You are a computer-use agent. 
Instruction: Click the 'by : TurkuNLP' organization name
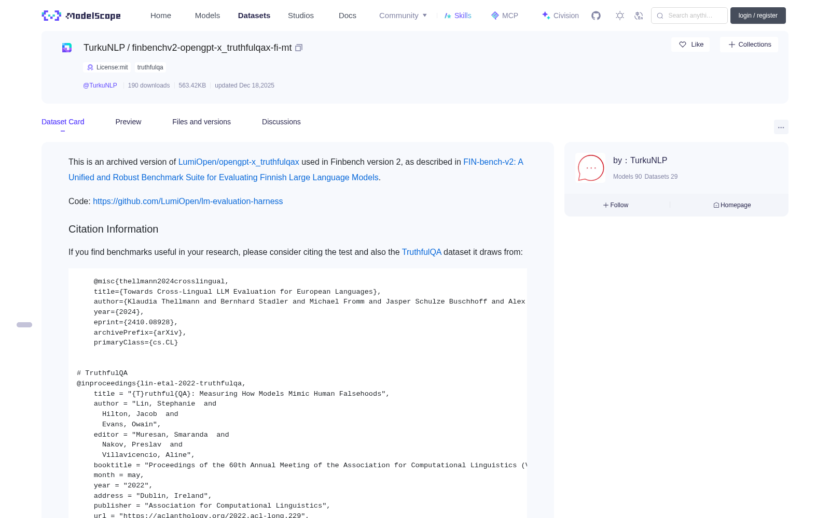pyautogui.click(x=640, y=161)
